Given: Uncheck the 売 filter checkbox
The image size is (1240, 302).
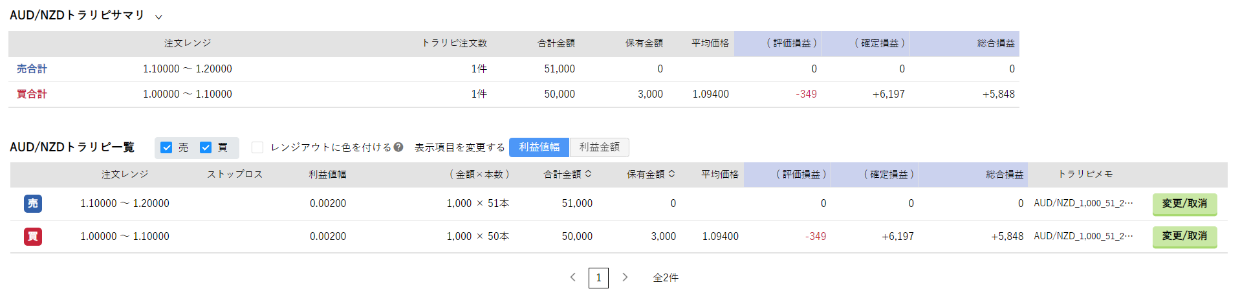Looking at the screenshot, I should tap(166, 147).
